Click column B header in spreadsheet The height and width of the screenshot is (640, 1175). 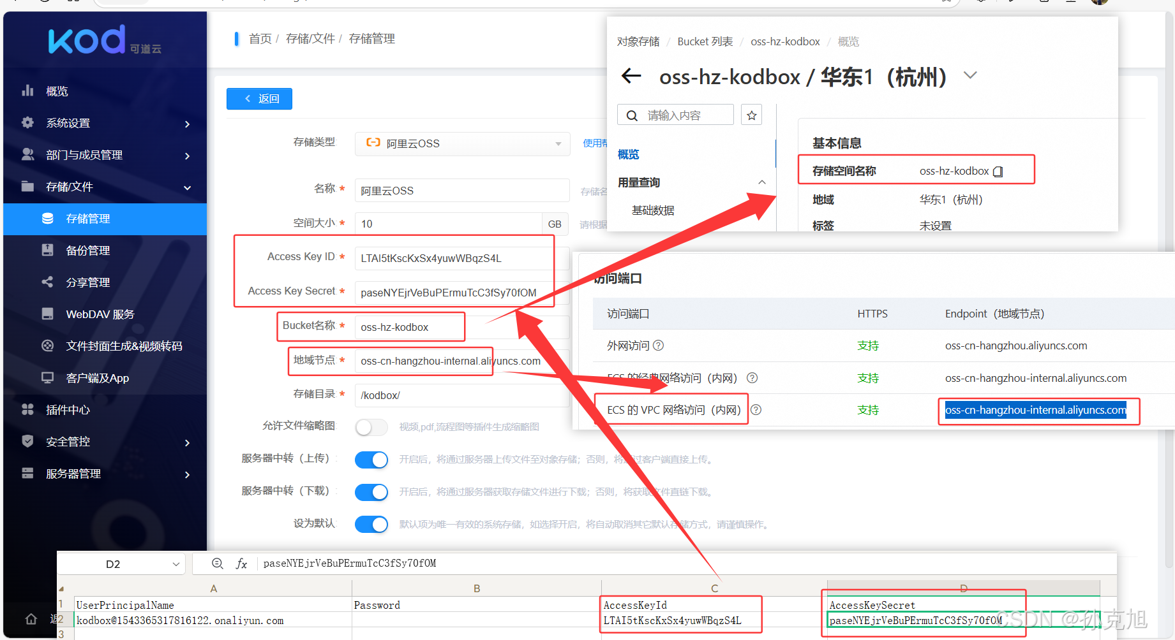click(x=477, y=588)
